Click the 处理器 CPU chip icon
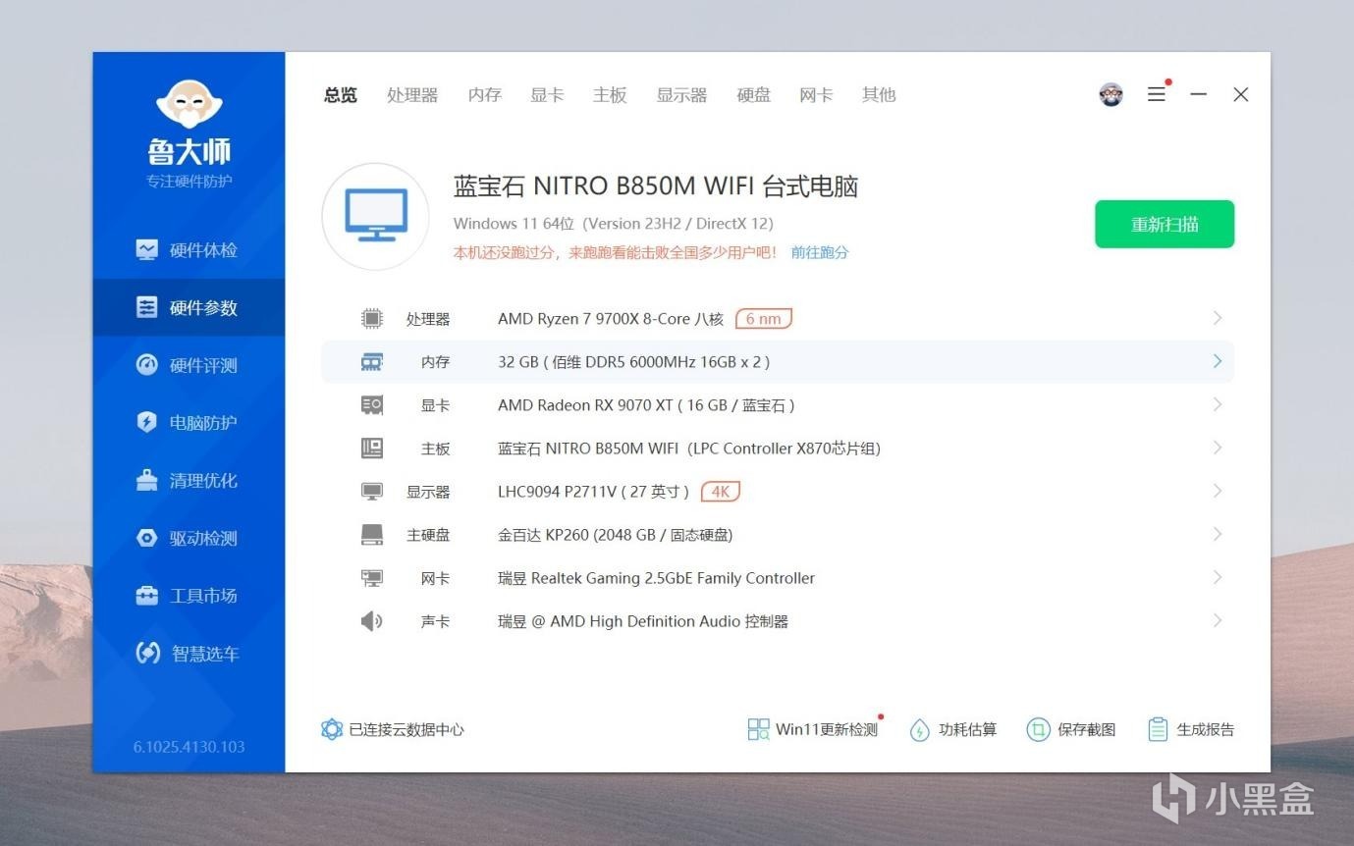The height and width of the screenshot is (846, 1354). pyautogui.click(x=371, y=318)
